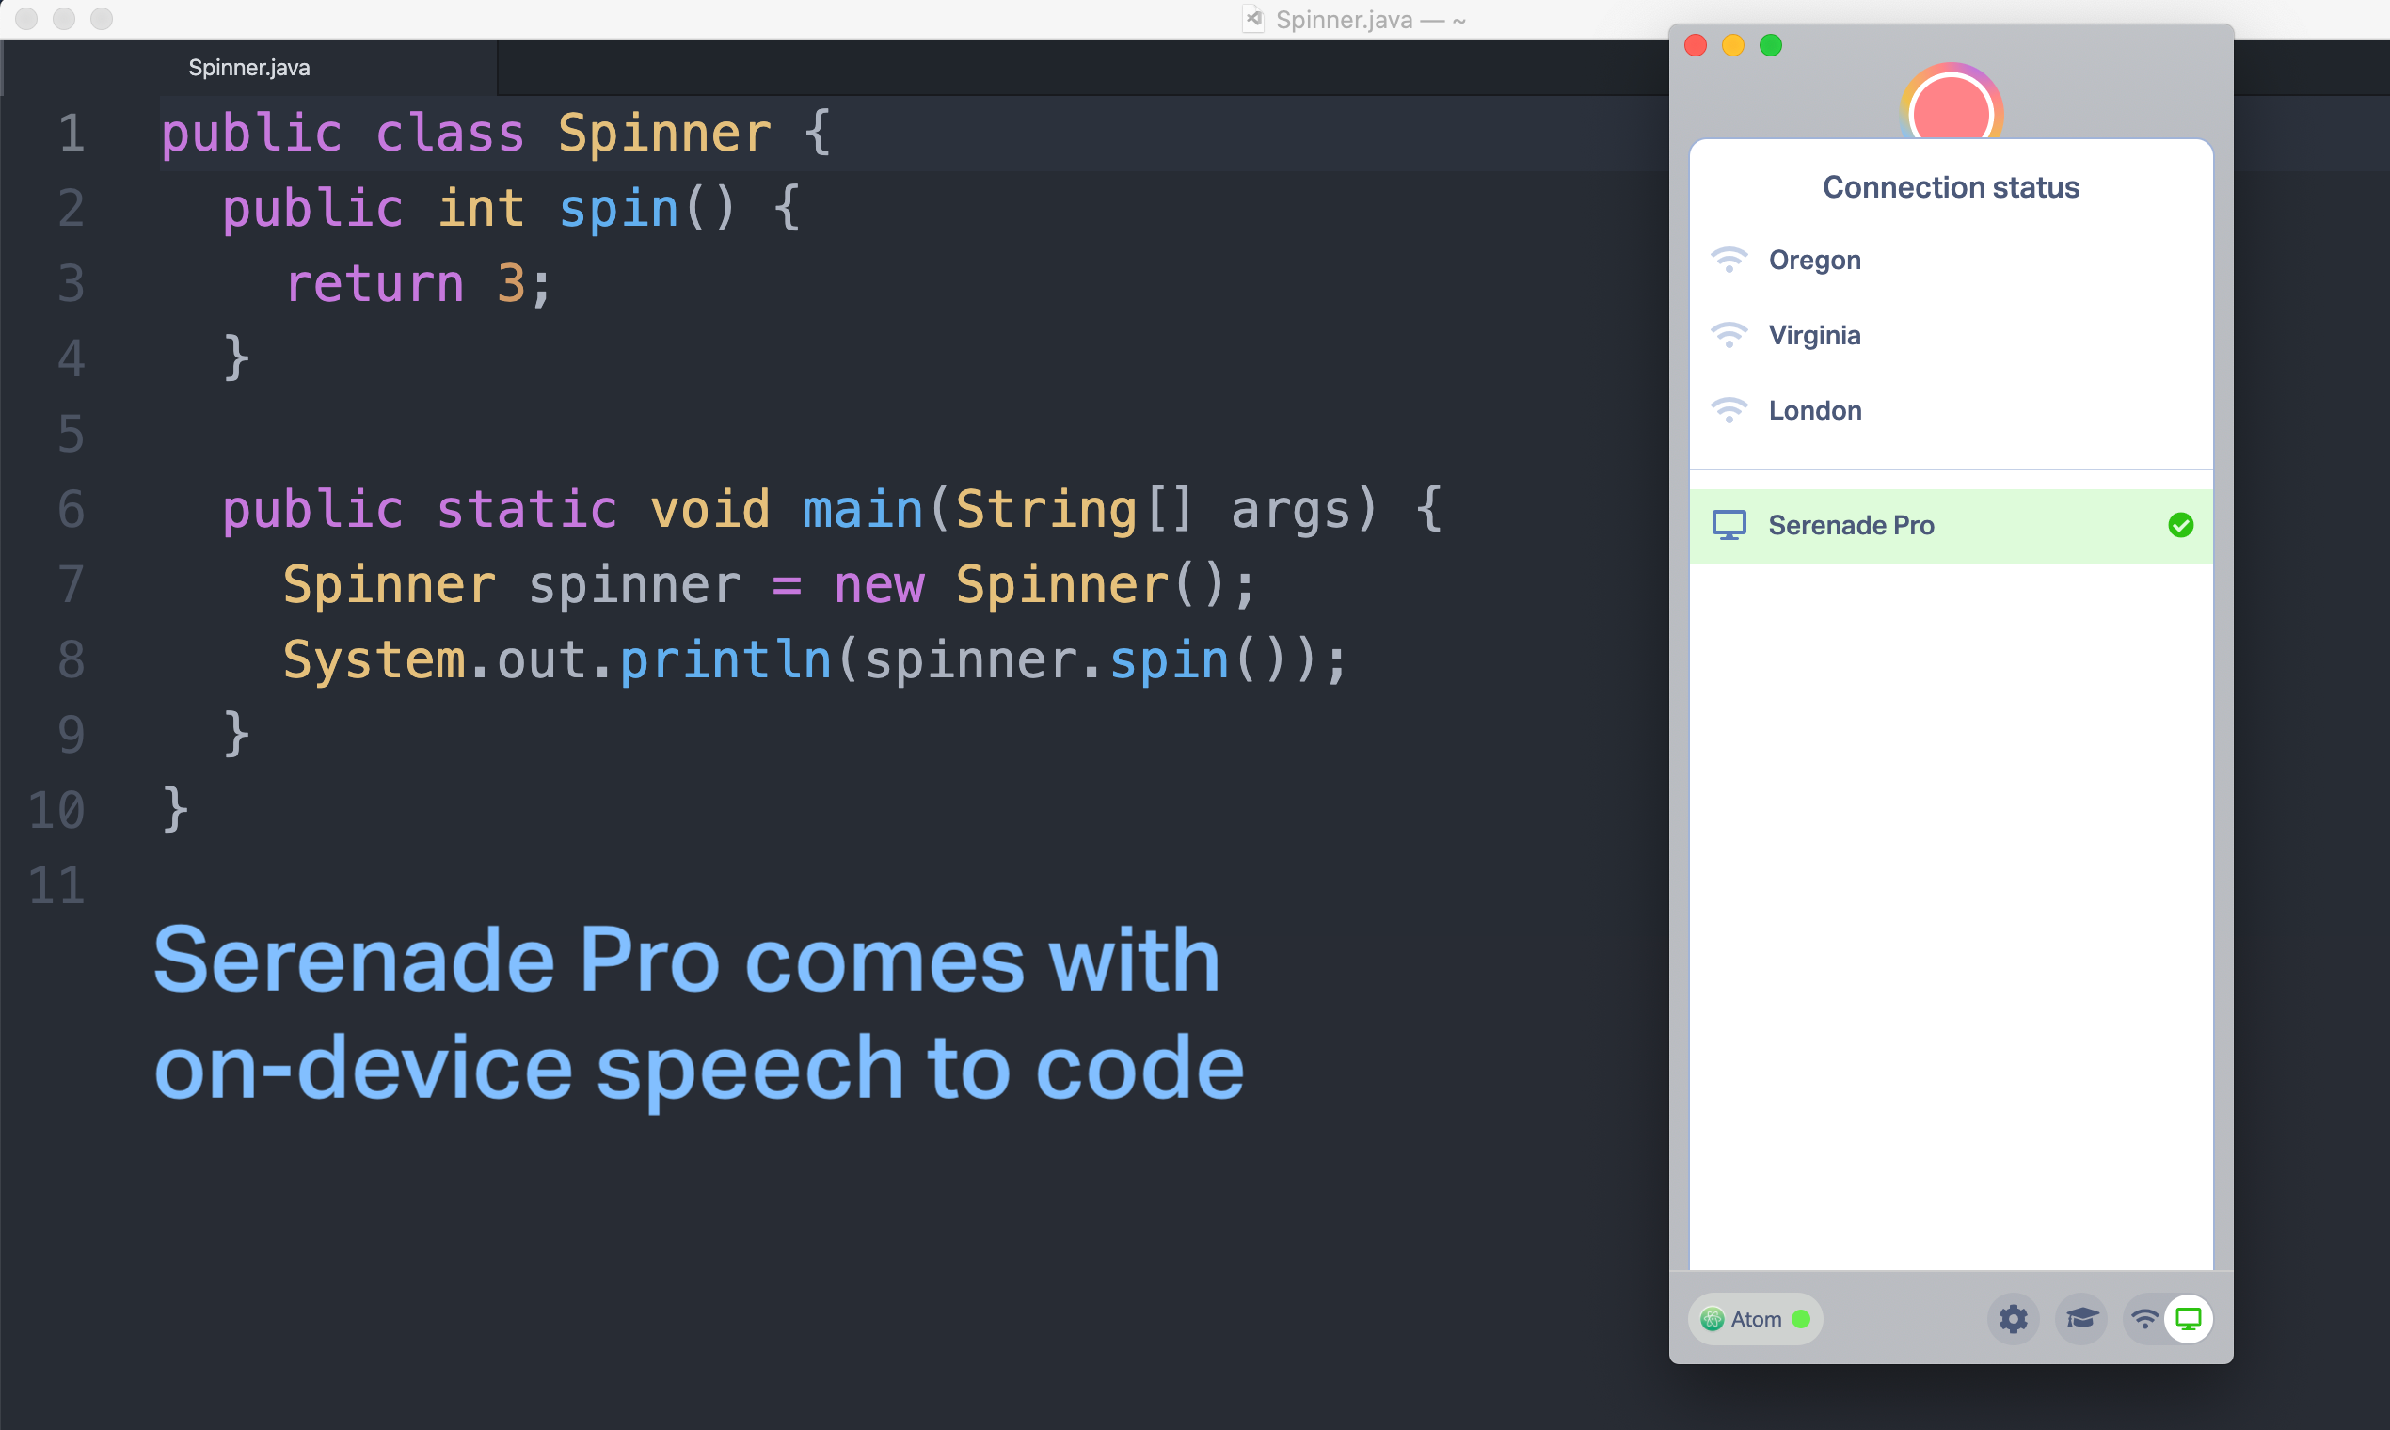Click London's wifi signal icon

click(x=1729, y=409)
